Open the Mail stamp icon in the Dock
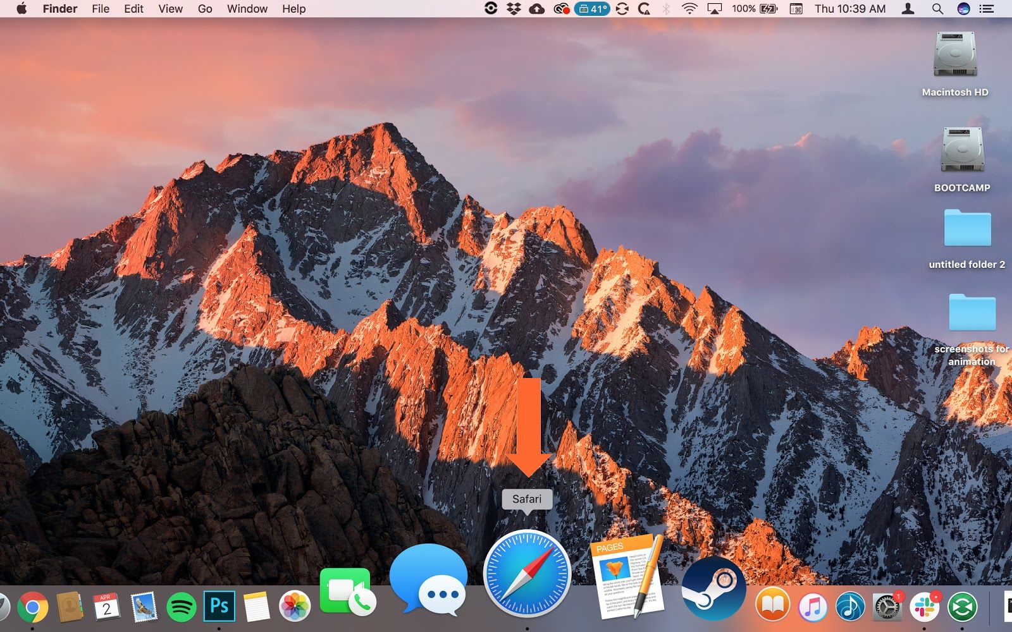1012x632 pixels. coord(144,607)
